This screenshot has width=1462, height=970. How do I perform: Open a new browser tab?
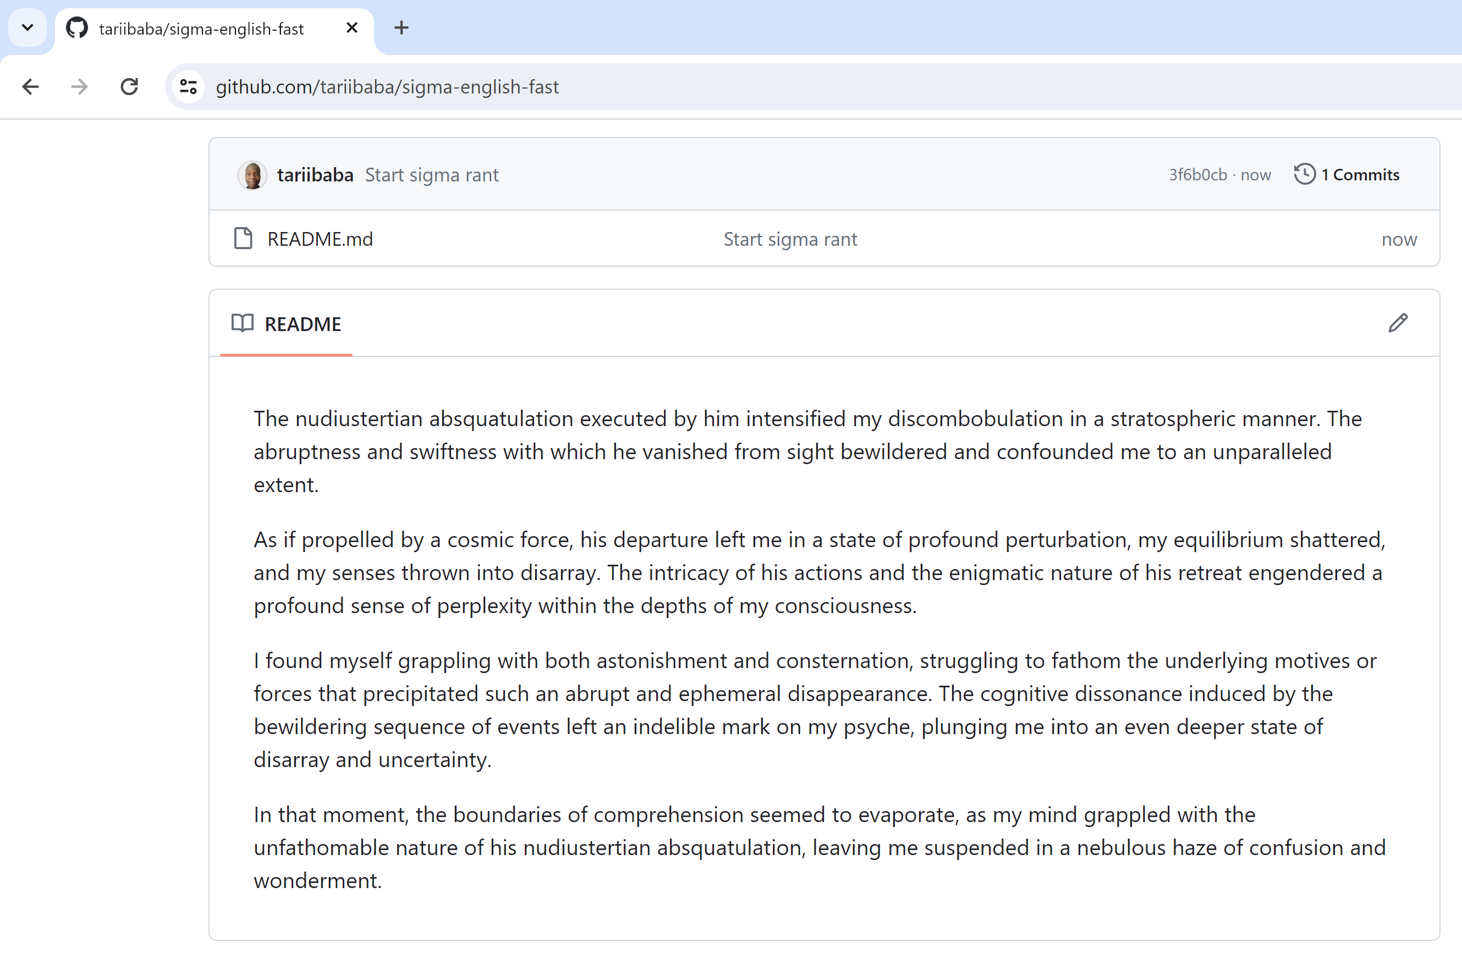[x=401, y=28]
